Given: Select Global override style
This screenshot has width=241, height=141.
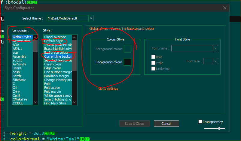Looking at the screenshot, I should point(58,37).
